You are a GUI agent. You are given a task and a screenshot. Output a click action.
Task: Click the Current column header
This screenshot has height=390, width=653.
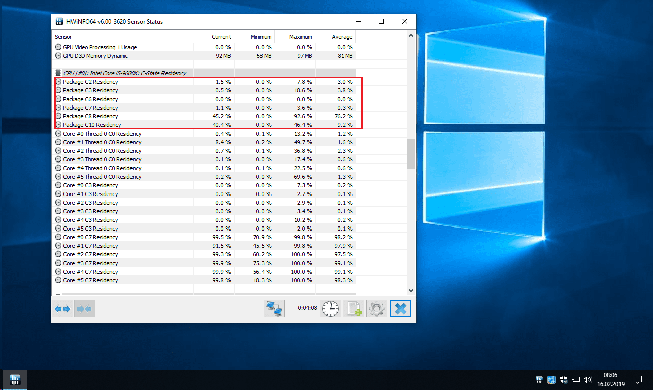(213, 37)
